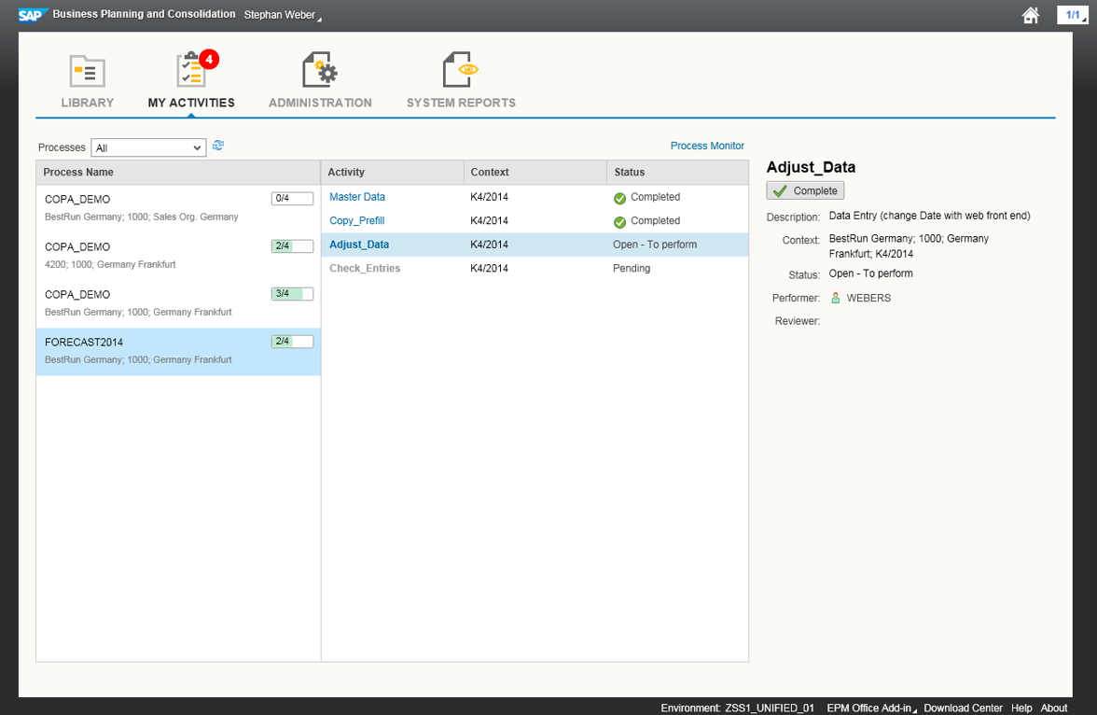
Task: Click the Activity column header
Action: coord(393,173)
